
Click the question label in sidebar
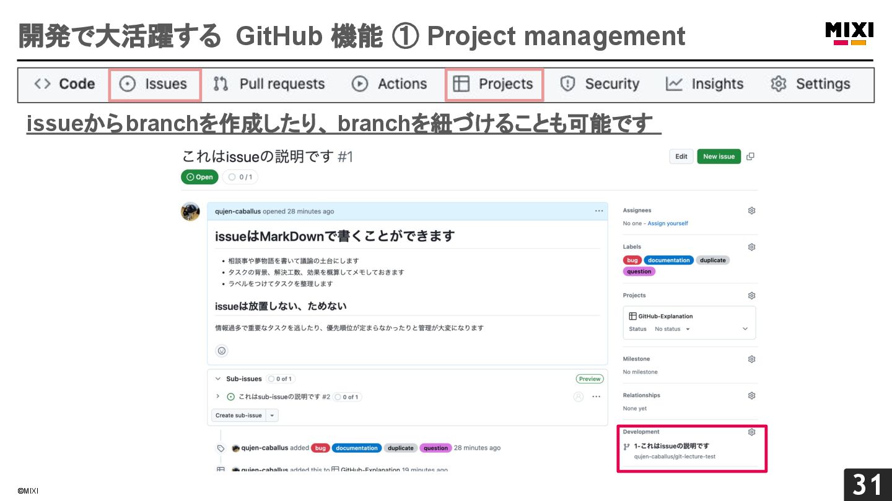coord(639,272)
